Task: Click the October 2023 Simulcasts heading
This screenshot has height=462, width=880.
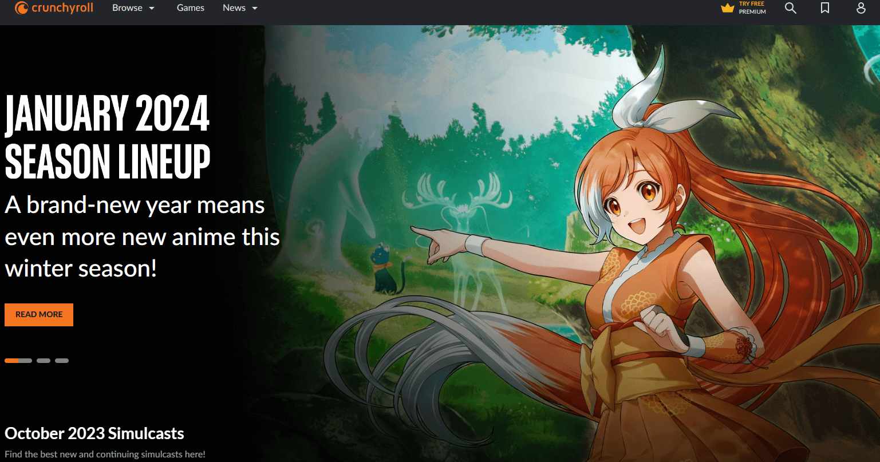Action: tap(94, 433)
